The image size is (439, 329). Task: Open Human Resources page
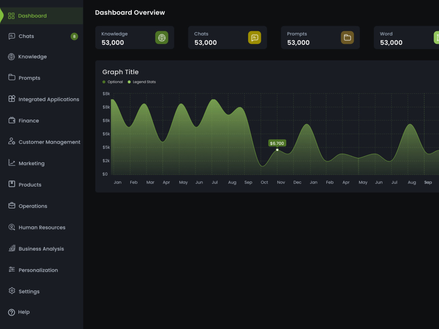click(x=41, y=227)
